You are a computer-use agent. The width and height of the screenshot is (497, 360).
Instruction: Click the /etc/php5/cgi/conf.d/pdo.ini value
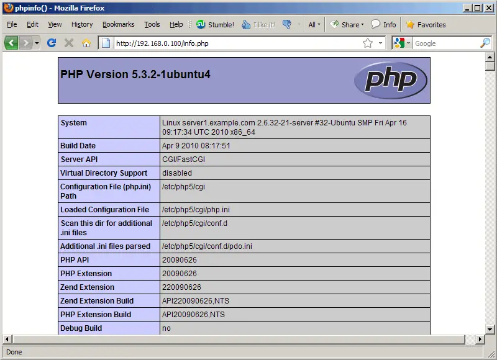(207, 246)
